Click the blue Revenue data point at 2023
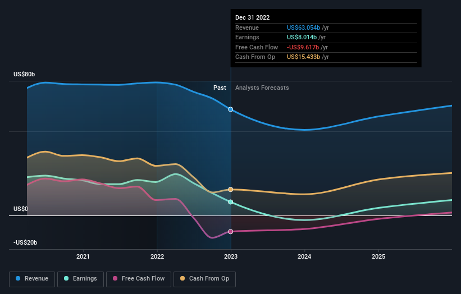Viewport: 461px width, 294px height. coord(231,109)
